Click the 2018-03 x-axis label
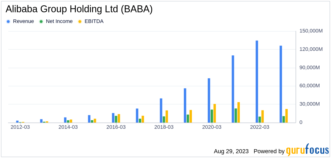This screenshot has width=331, height=158. pos(164,127)
